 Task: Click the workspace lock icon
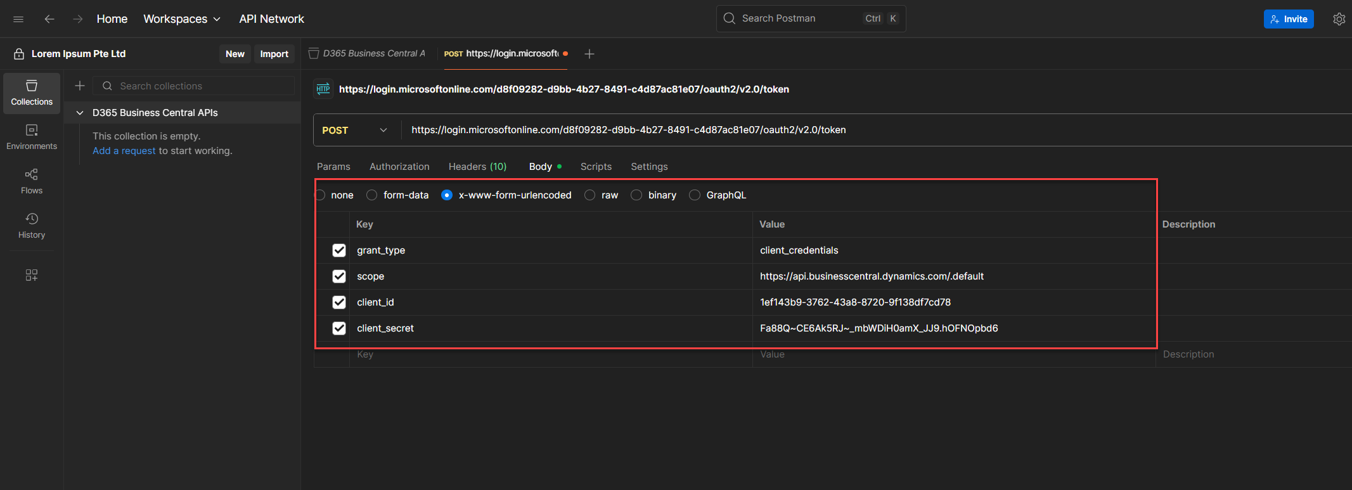19,54
